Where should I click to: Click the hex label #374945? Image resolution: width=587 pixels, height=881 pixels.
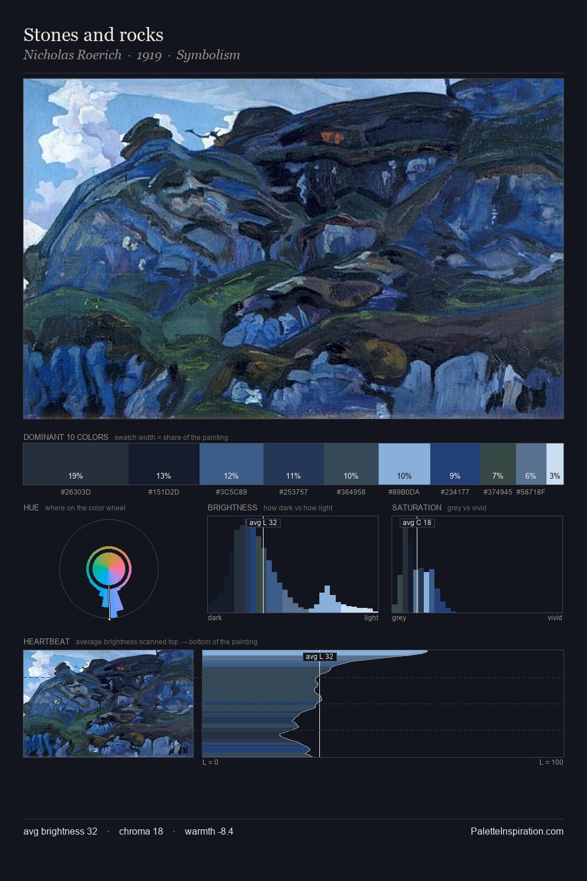pos(498,492)
